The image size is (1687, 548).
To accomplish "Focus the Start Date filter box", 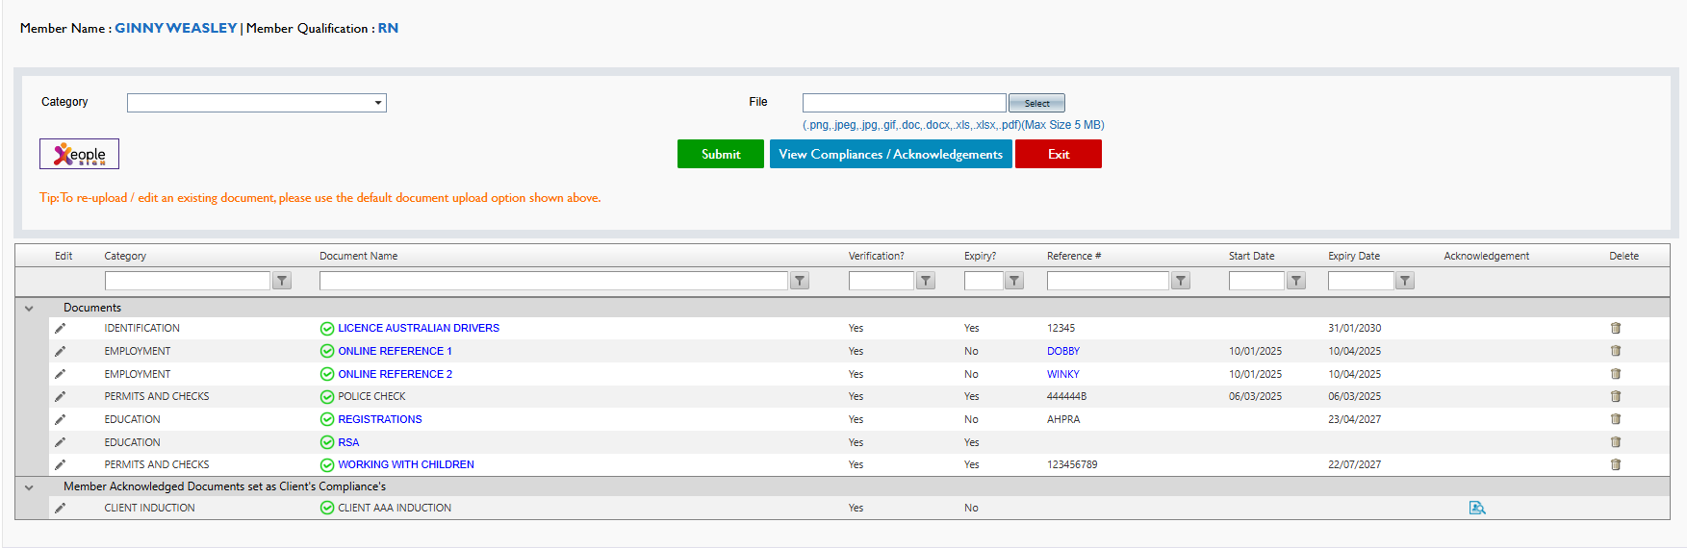I will [1257, 281].
